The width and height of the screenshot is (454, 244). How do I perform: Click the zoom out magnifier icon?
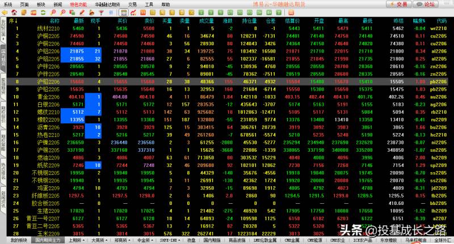point(63,12)
